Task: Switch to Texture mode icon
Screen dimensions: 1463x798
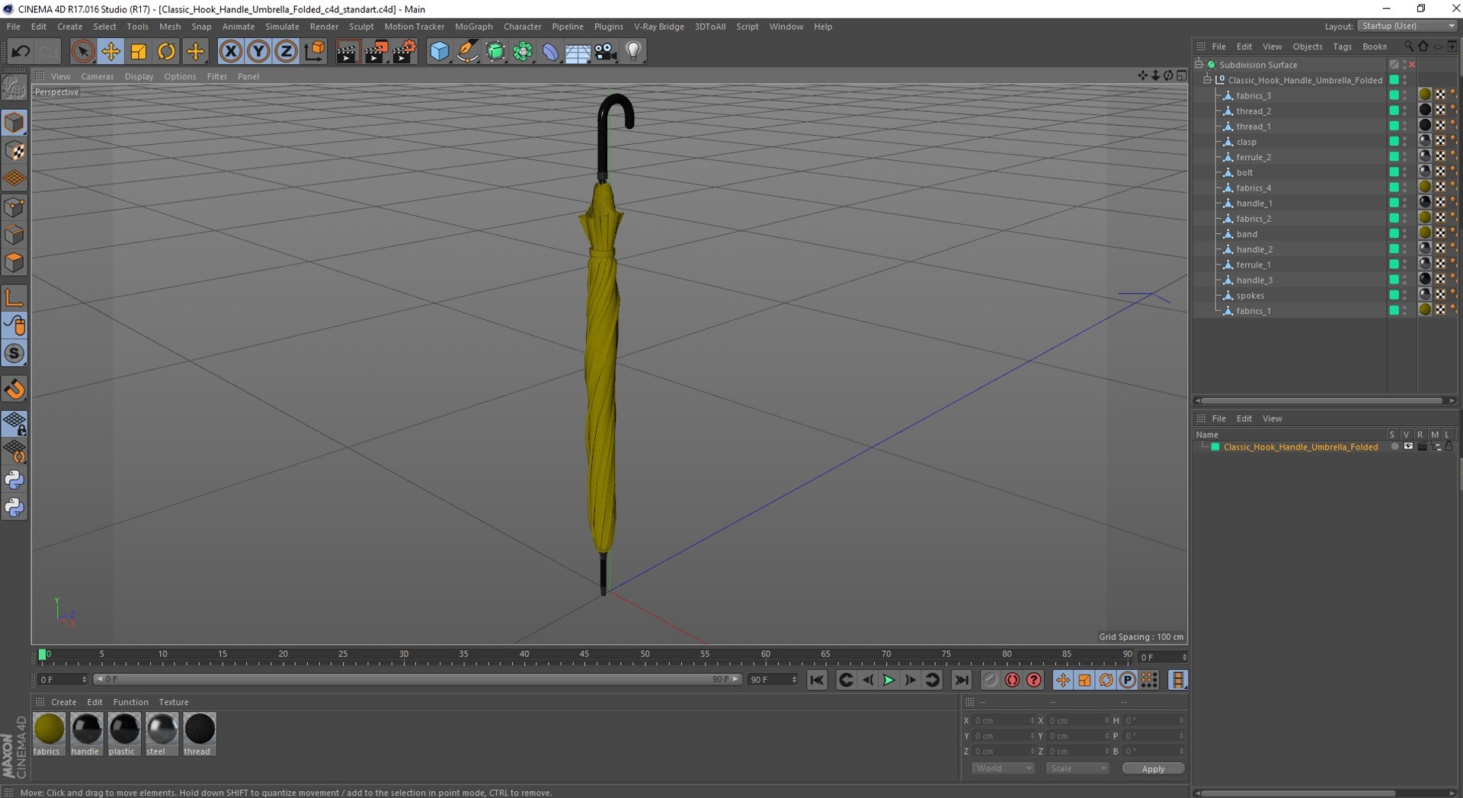Action: pyautogui.click(x=14, y=151)
